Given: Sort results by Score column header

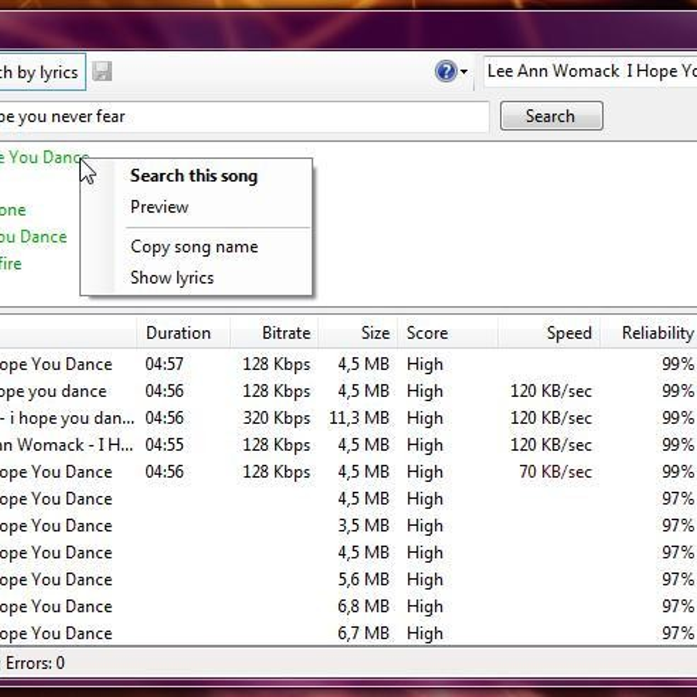Looking at the screenshot, I should pos(447,333).
